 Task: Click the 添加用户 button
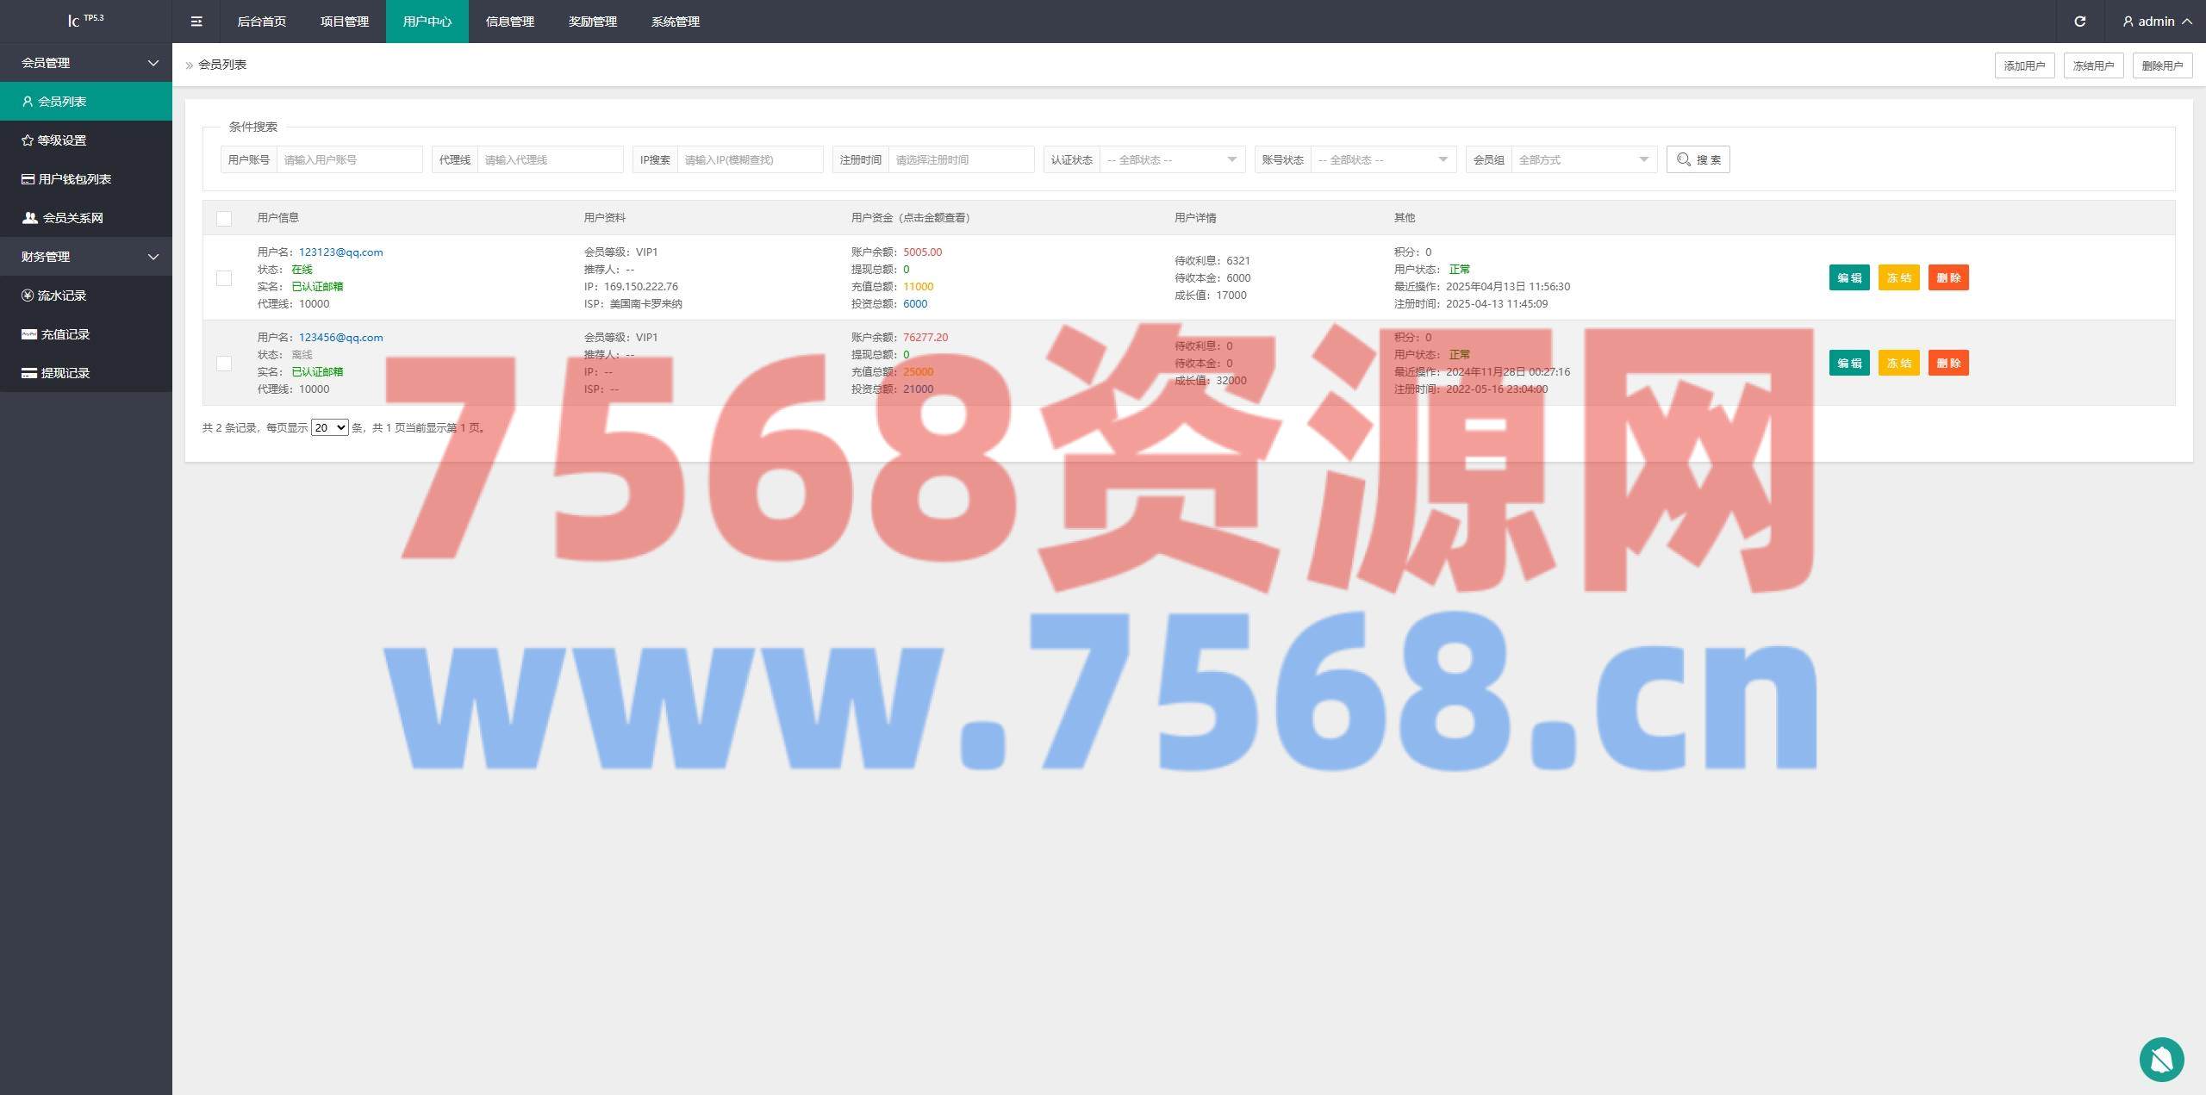(2023, 65)
